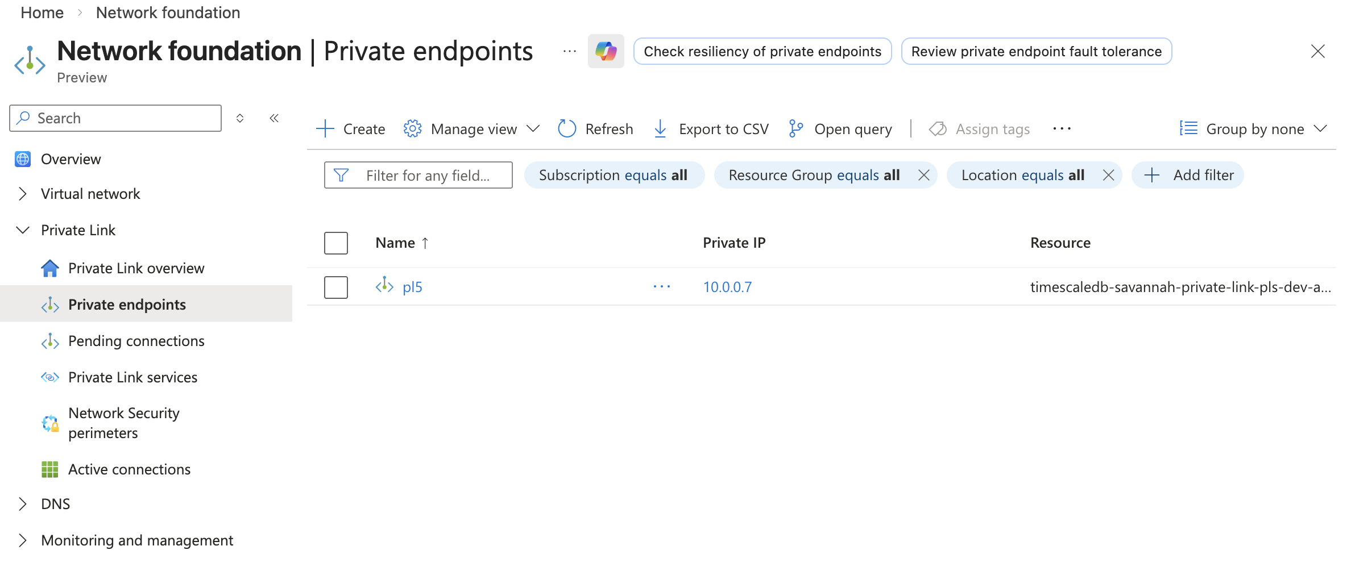Open the 10.0.0.7 private IP link
1351x575 pixels.
pyautogui.click(x=727, y=287)
